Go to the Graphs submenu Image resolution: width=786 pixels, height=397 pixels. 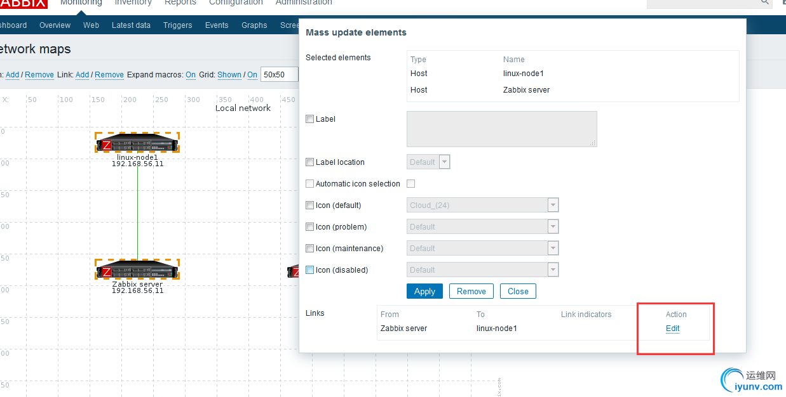pos(254,25)
